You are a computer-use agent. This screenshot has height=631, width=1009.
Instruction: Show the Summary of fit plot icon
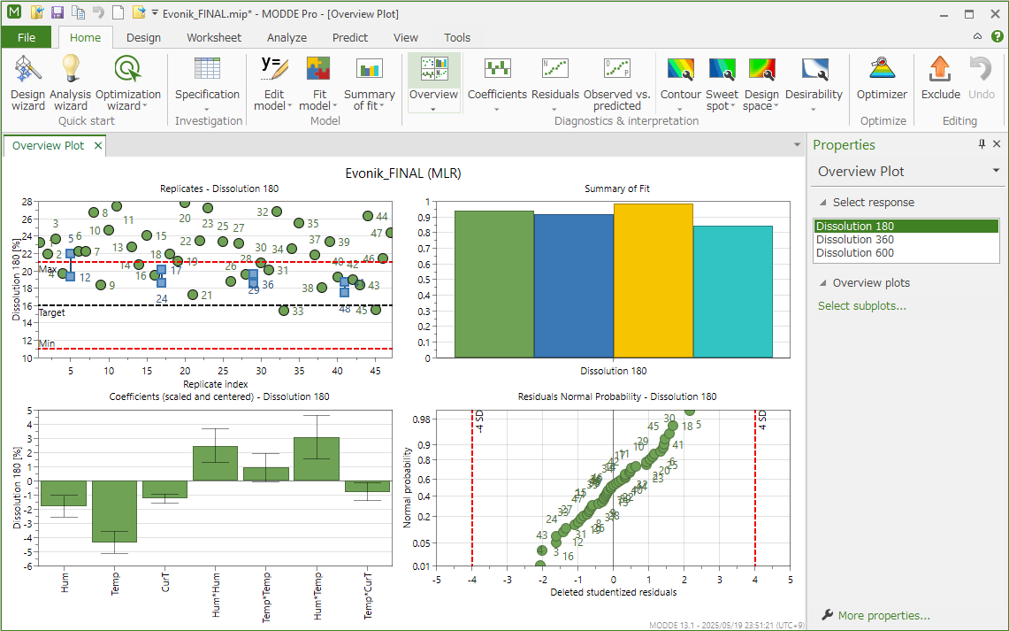tap(369, 69)
